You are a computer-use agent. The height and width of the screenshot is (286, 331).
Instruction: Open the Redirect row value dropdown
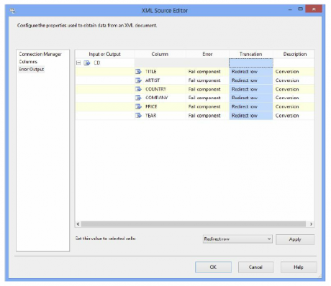pos(237,239)
